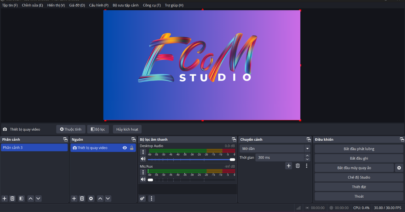Viewport: 405px width, 212px height.
Task: Open Mic/Aux three-dot options
Action: tap(143, 172)
